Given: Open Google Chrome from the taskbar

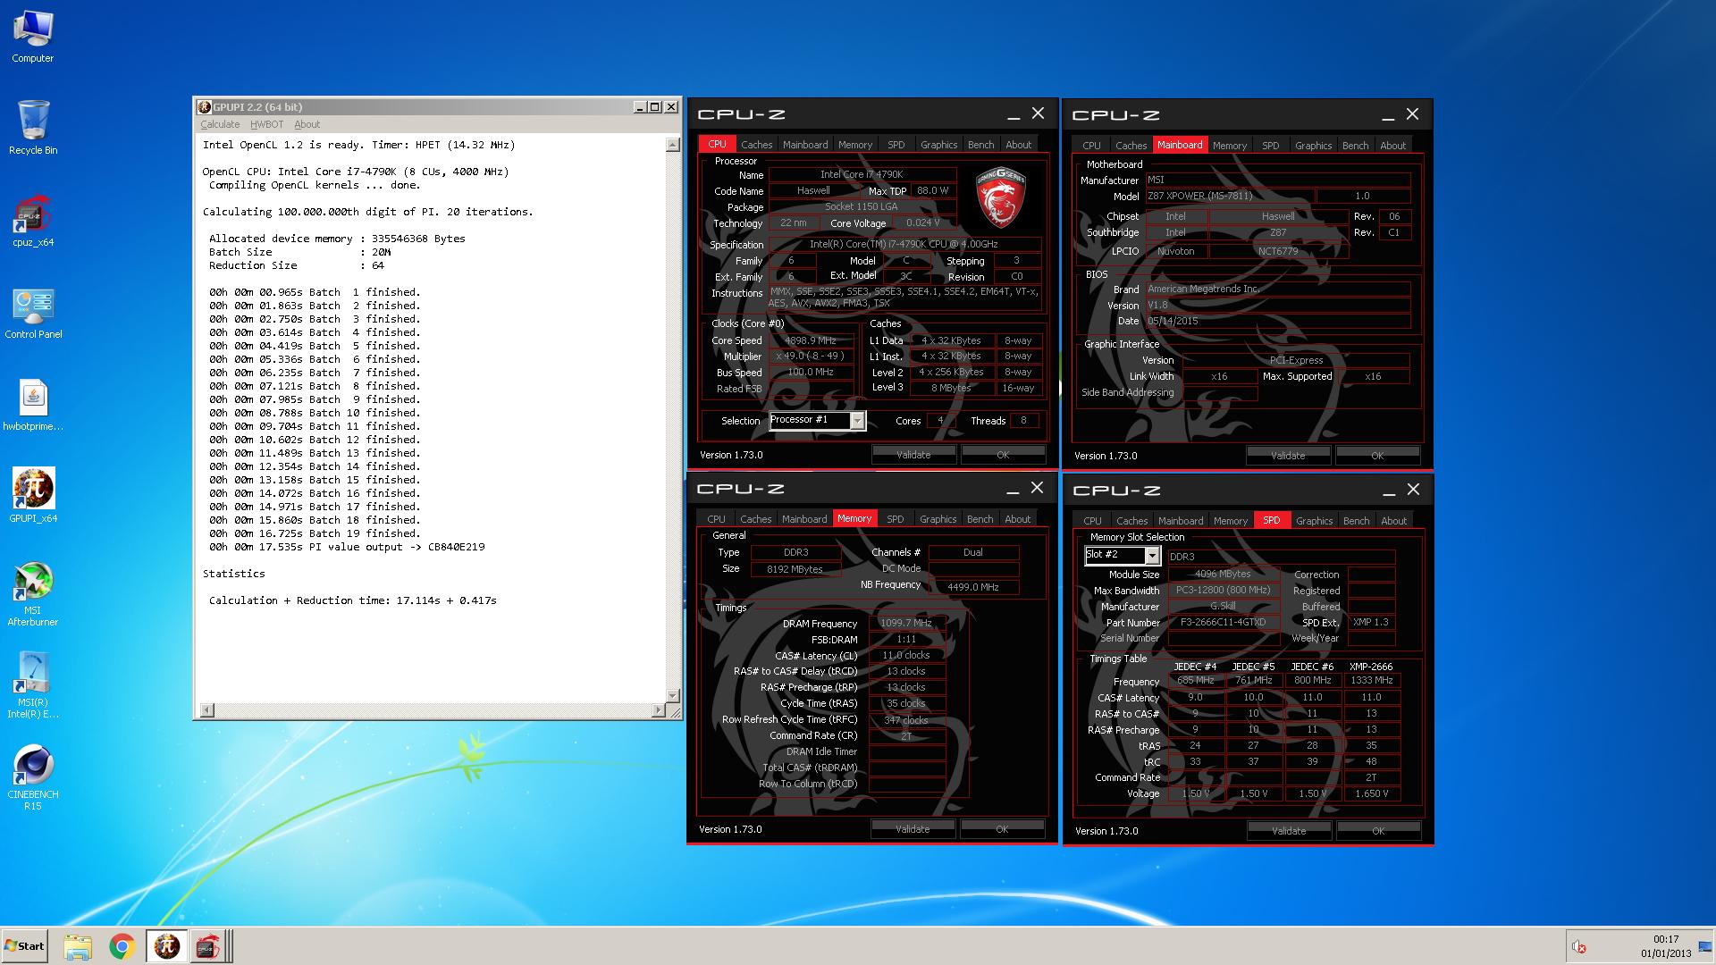Looking at the screenshot, I should pyautogui.click(x=122, y=946).
